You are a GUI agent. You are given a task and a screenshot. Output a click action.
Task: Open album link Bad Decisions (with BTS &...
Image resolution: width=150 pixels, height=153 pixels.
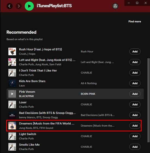(x=98, y=115)
